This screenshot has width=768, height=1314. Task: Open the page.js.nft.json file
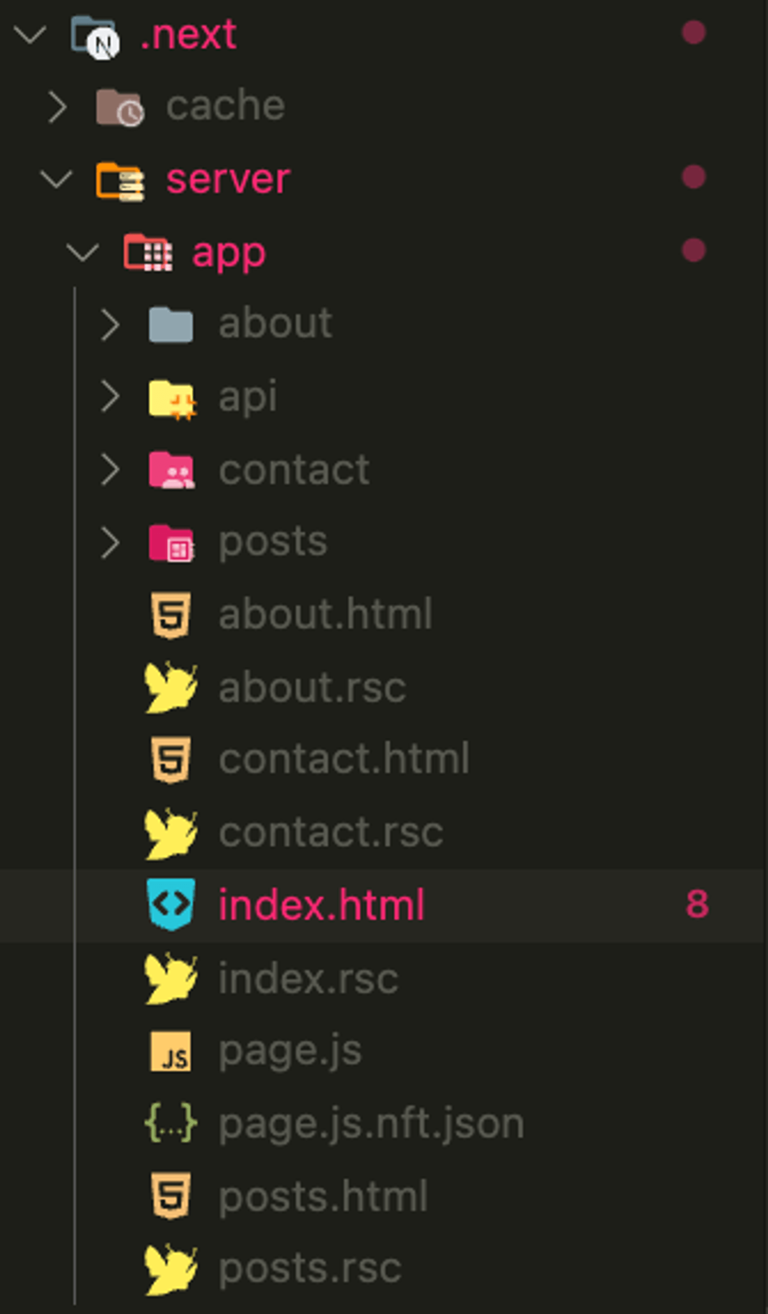click(371, 1123)
